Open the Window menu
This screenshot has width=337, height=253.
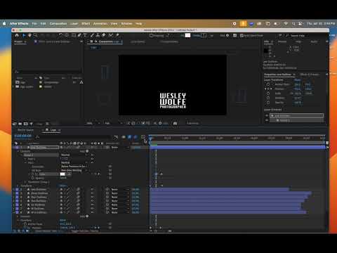(x=126, y=24)
